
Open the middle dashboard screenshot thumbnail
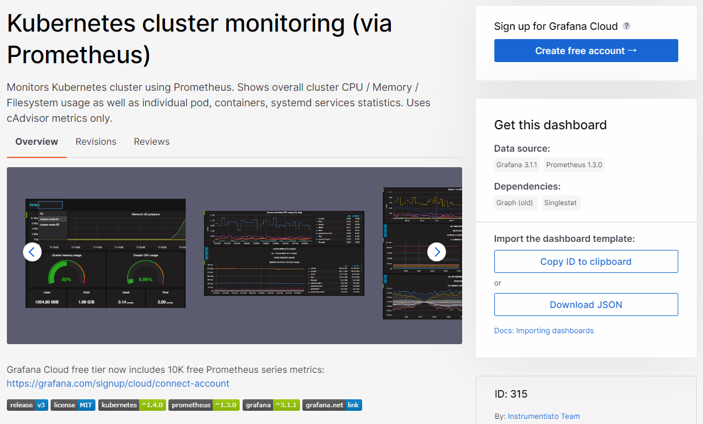pos(285,253)
